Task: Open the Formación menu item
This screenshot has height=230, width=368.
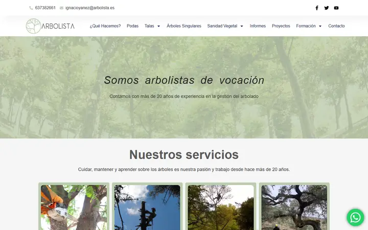Action: pyautogui.click(x=306, y=26)
